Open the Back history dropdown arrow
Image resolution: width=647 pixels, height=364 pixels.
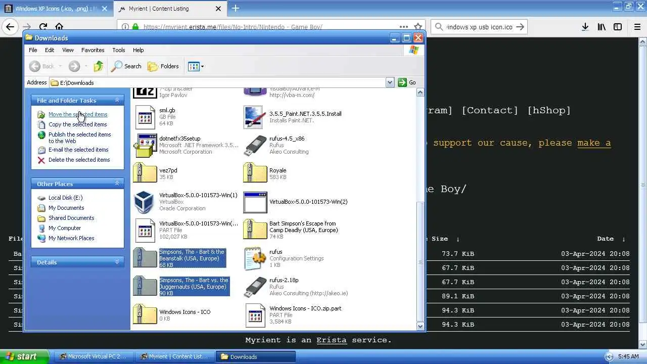60,66
